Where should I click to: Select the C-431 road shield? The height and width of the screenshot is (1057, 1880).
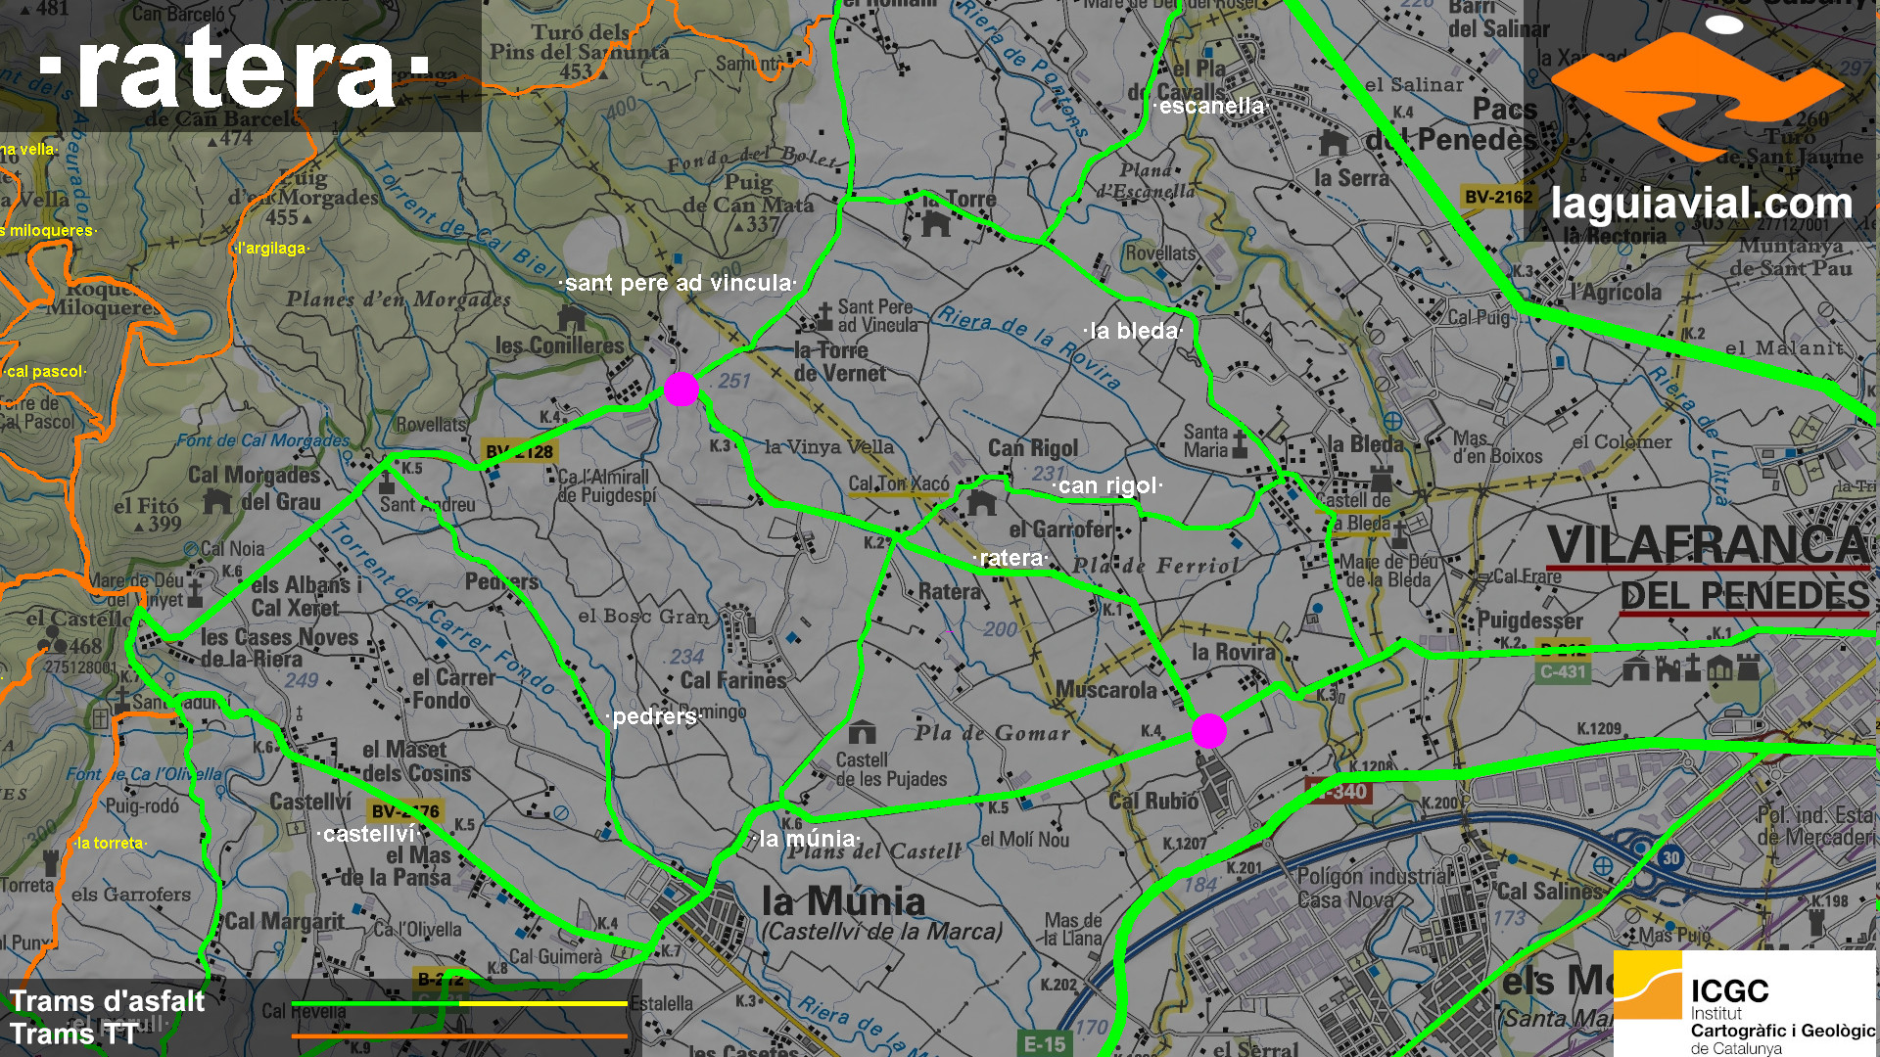click(1563, 671)
